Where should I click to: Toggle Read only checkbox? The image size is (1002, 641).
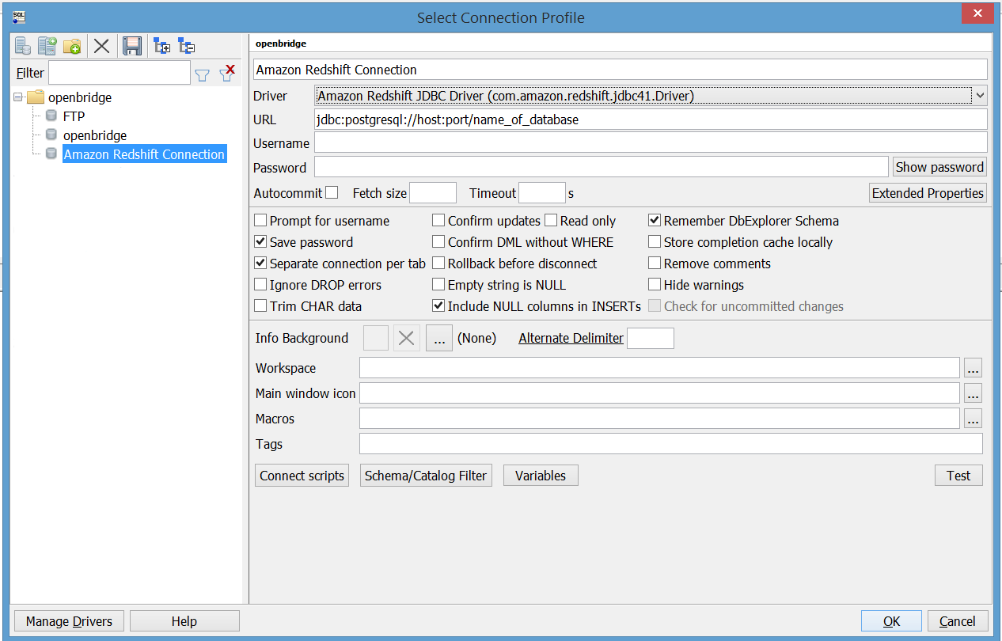[x=551, y=221]
